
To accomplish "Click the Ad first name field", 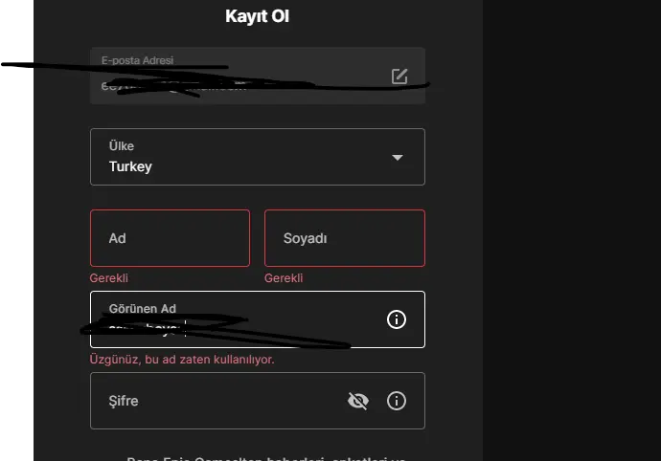I will click(170, 238).
